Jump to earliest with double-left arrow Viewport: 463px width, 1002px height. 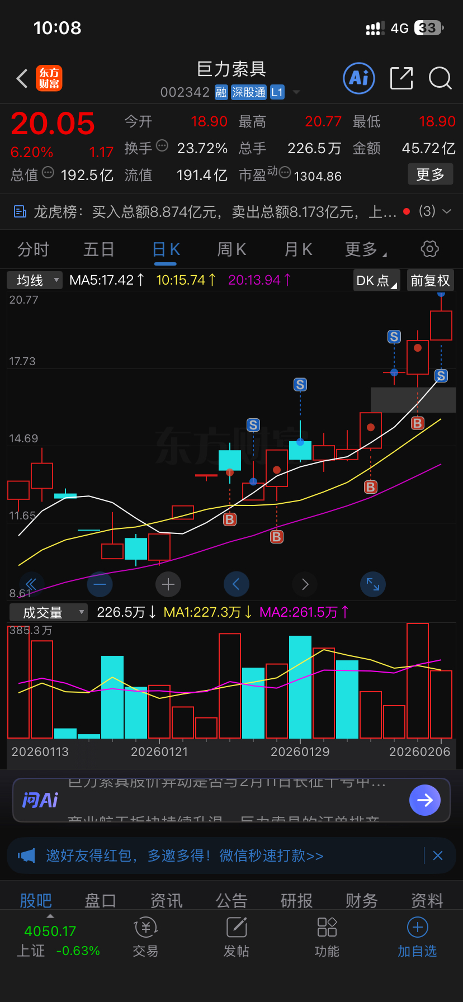point(31,584)
